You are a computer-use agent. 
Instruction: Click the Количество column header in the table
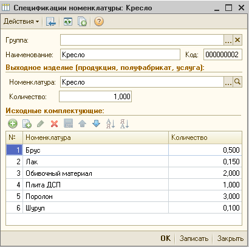tap(205, 137)
